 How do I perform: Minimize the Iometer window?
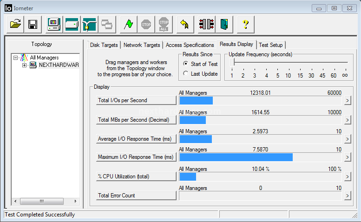pos(319,8)
